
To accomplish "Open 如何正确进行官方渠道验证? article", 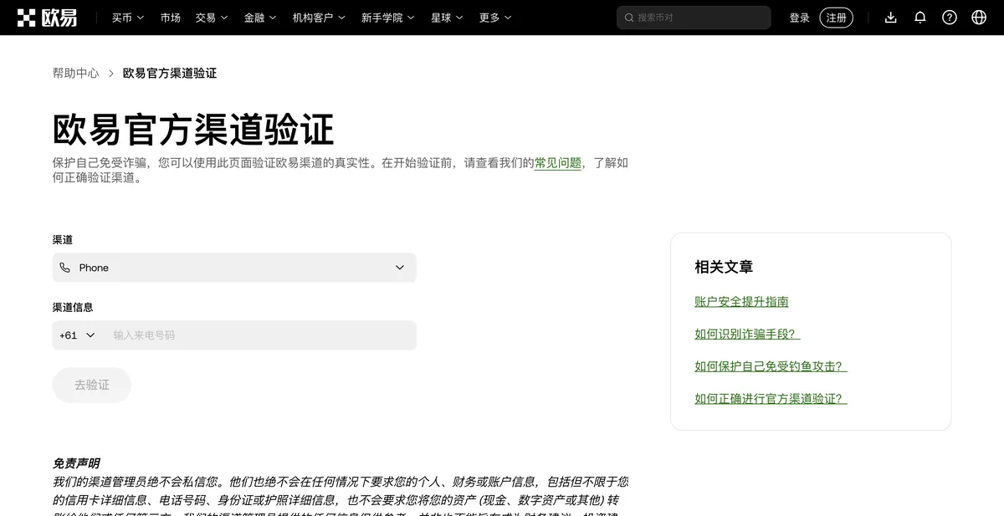I will coord(771,399).
